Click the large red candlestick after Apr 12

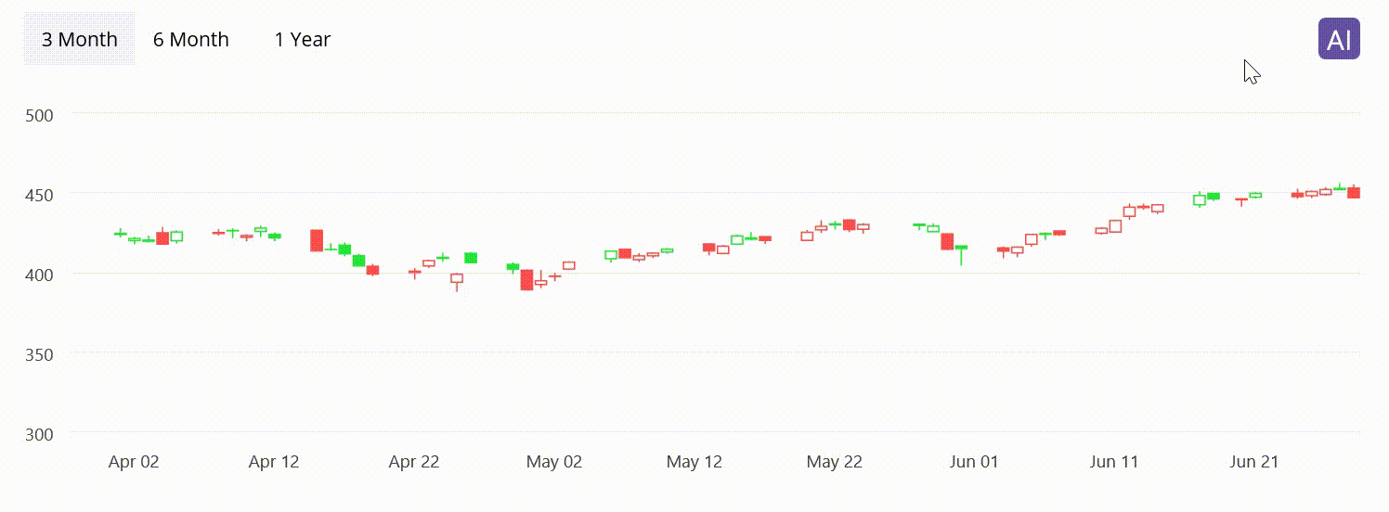[x=317, y=240]
